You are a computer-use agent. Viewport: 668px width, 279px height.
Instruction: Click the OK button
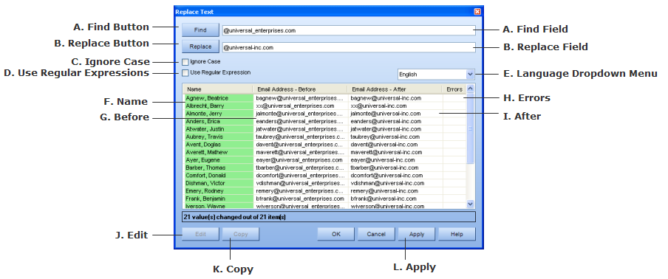[335, 234]
